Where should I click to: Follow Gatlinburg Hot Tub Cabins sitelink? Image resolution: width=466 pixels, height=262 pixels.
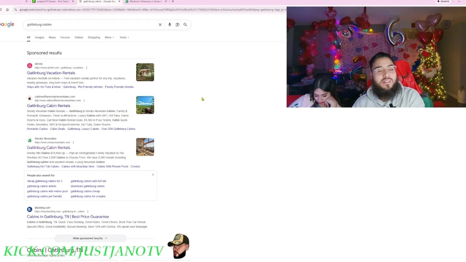[x=43, y=167]
